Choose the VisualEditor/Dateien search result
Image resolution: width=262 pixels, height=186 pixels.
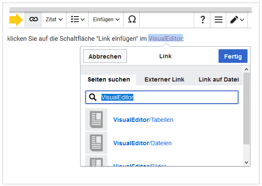tap(142, 143)
